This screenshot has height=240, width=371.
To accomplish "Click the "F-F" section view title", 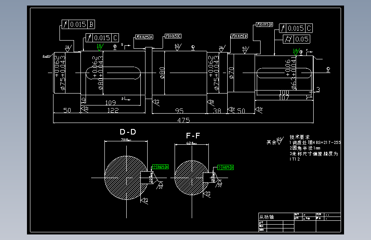I will (193, 136).
